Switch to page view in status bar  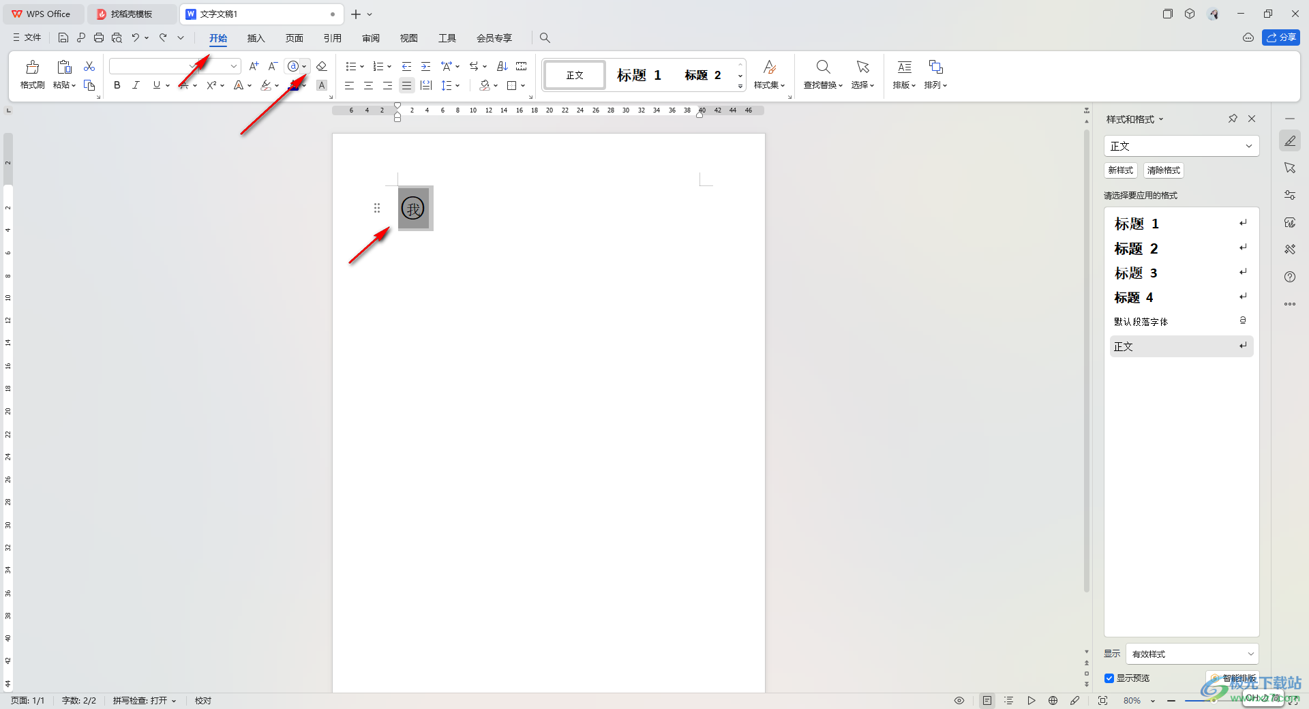[x=987, y=700]
